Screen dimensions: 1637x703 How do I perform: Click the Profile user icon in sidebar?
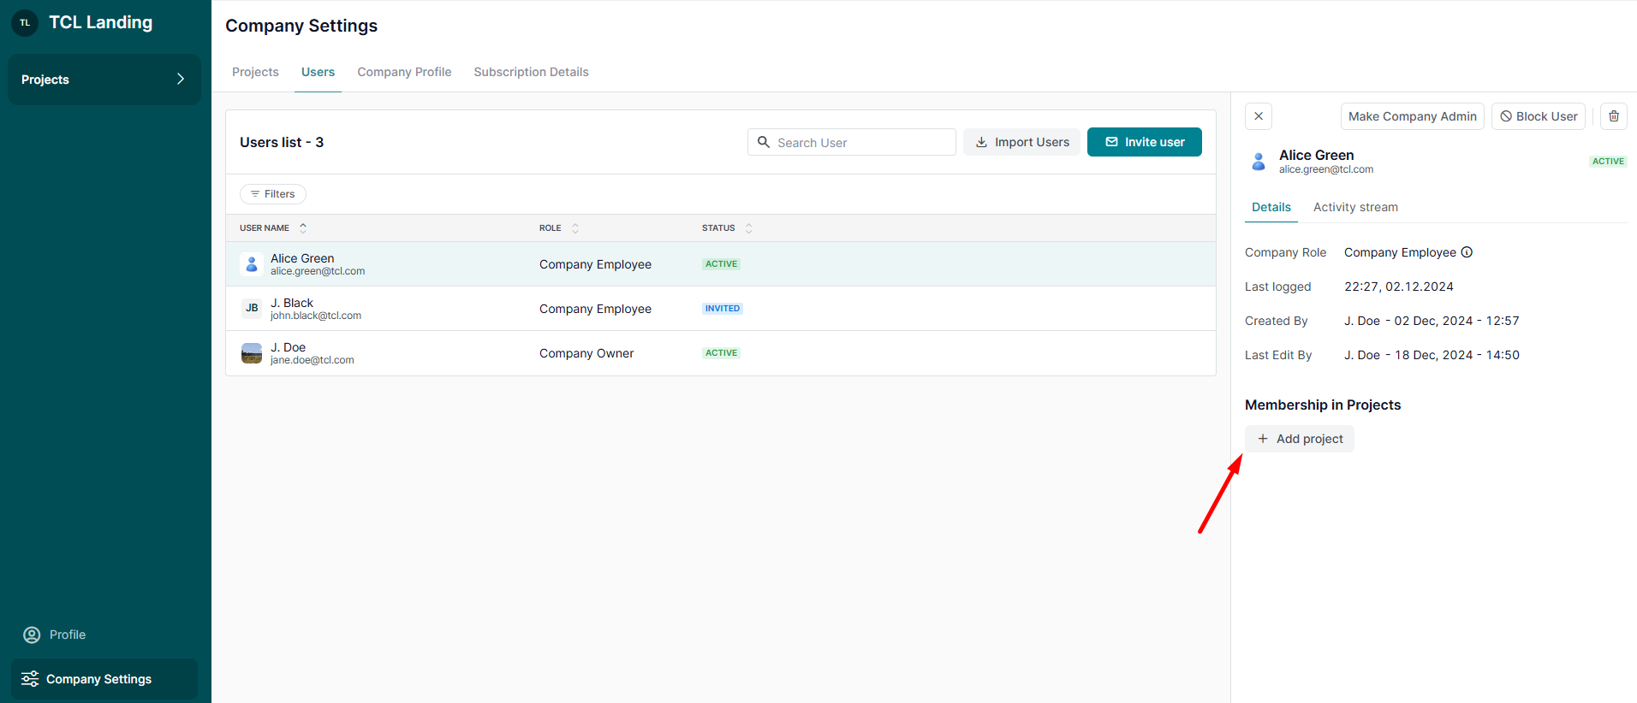point(32,635)
